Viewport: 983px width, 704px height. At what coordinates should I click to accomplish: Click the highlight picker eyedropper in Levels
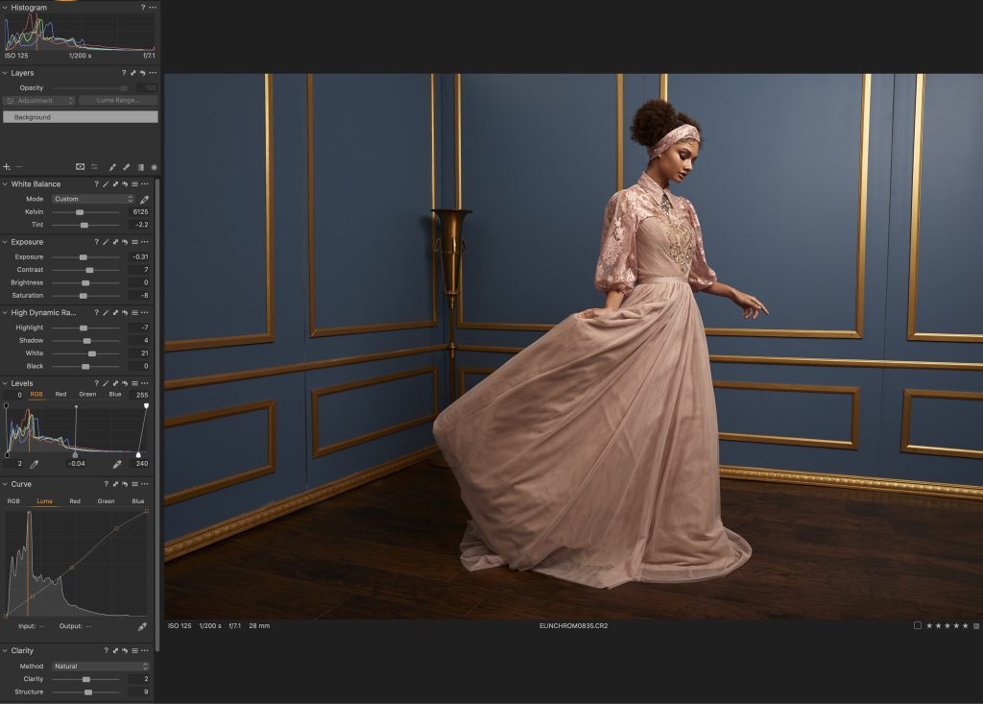(117, 464)
